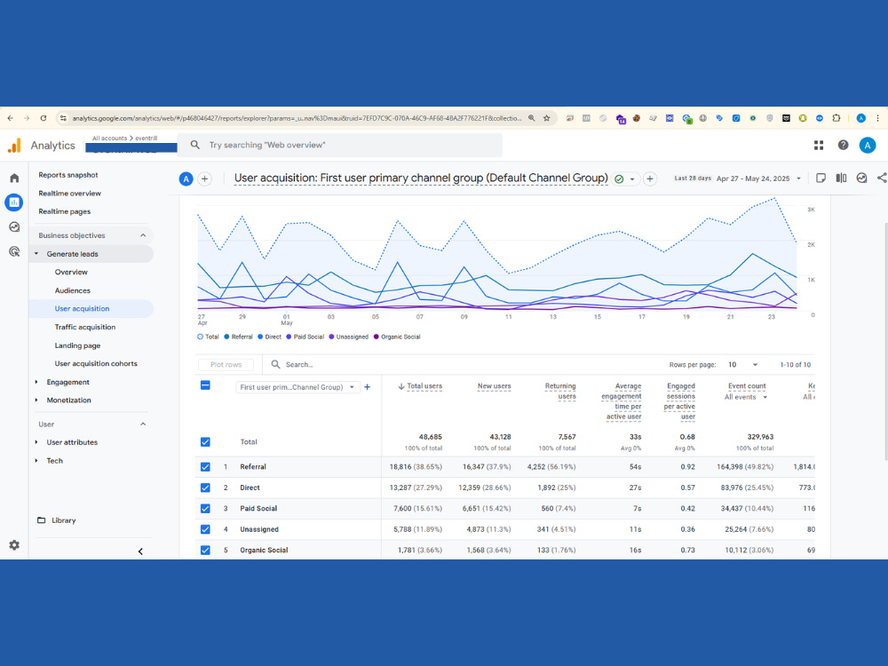
Task: Open the Overview report under Generate leads
Action: tap(71, 273)
